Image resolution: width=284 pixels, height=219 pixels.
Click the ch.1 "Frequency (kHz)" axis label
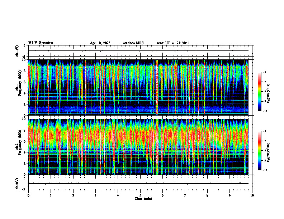pyautogui.click(x=20, y=82)
